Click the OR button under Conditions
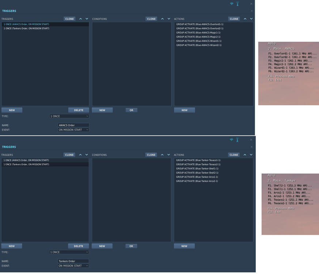The width and height of the screenshot is (319, 274). pyautogui.click(x=131, y=110)
